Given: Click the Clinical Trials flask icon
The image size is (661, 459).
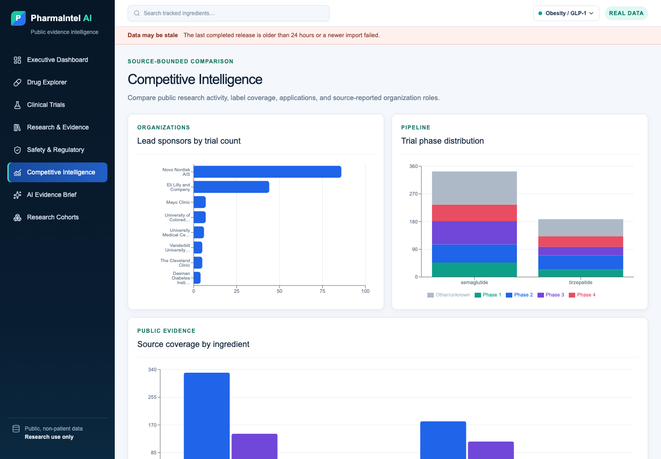Looking at the screenshot, I should 17,105.
